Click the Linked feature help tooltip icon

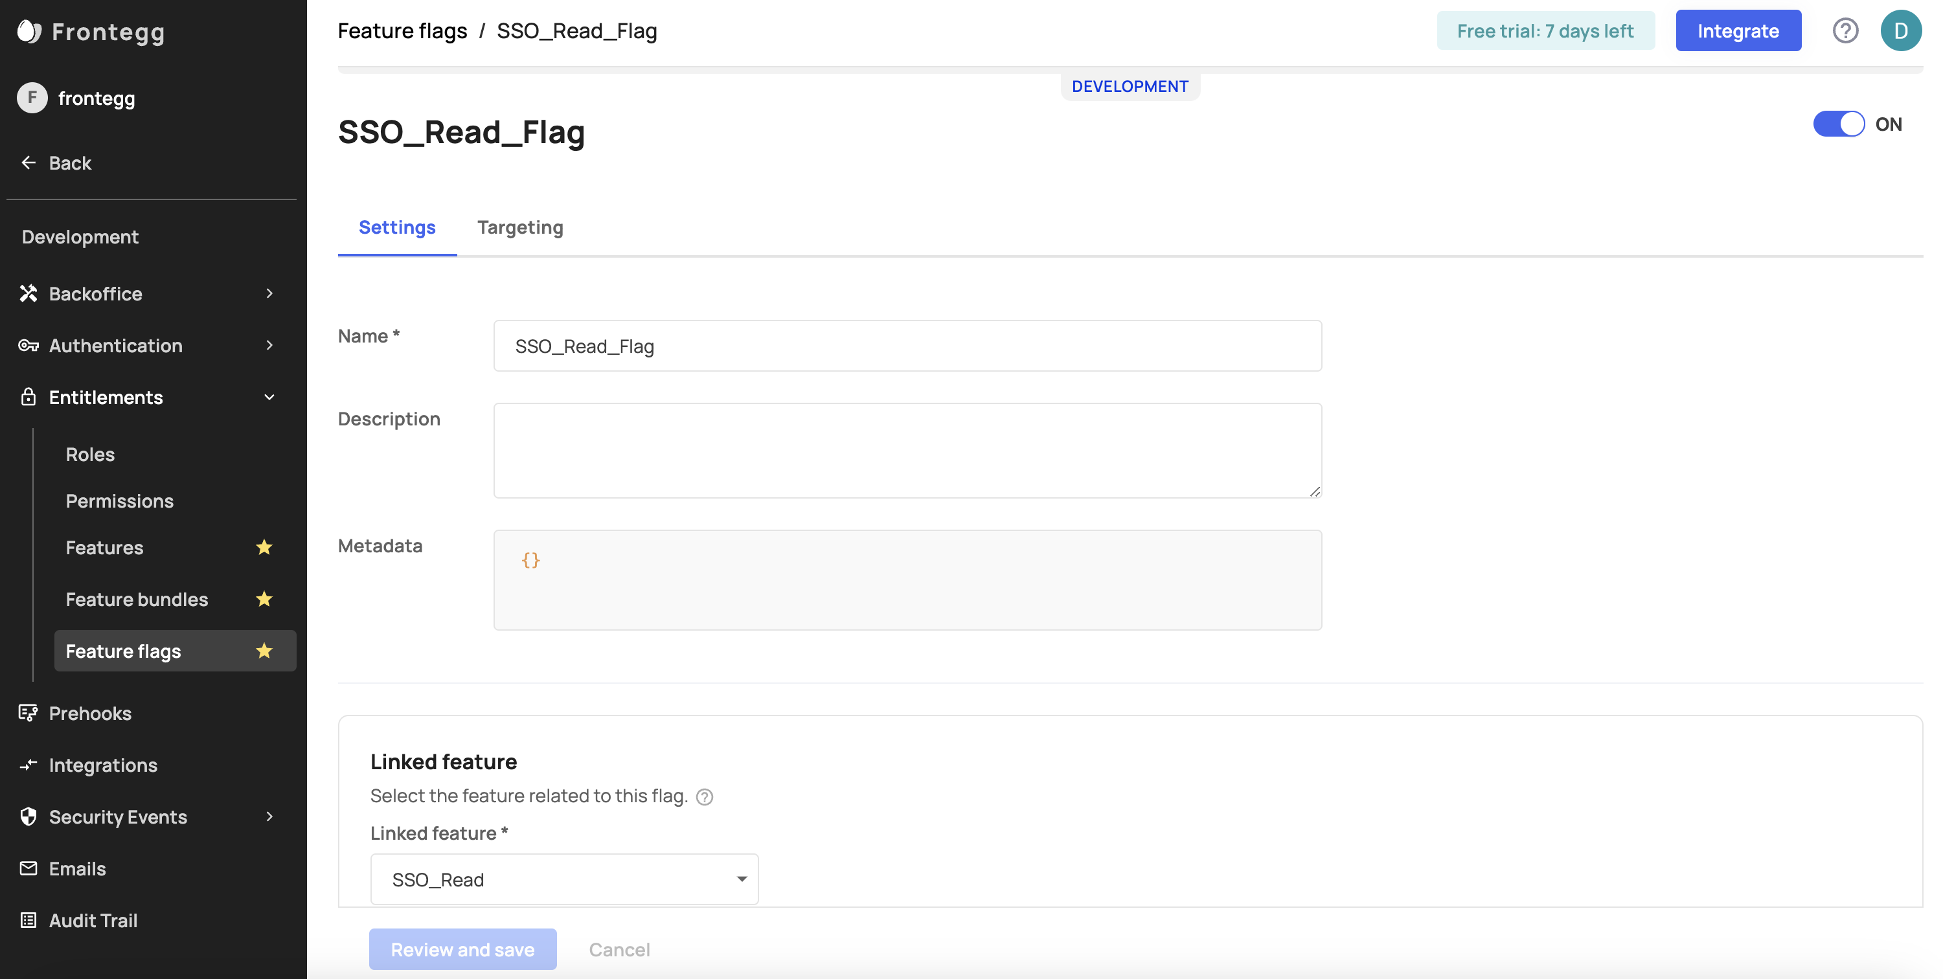pyautogui.click(x=705, y=796)
